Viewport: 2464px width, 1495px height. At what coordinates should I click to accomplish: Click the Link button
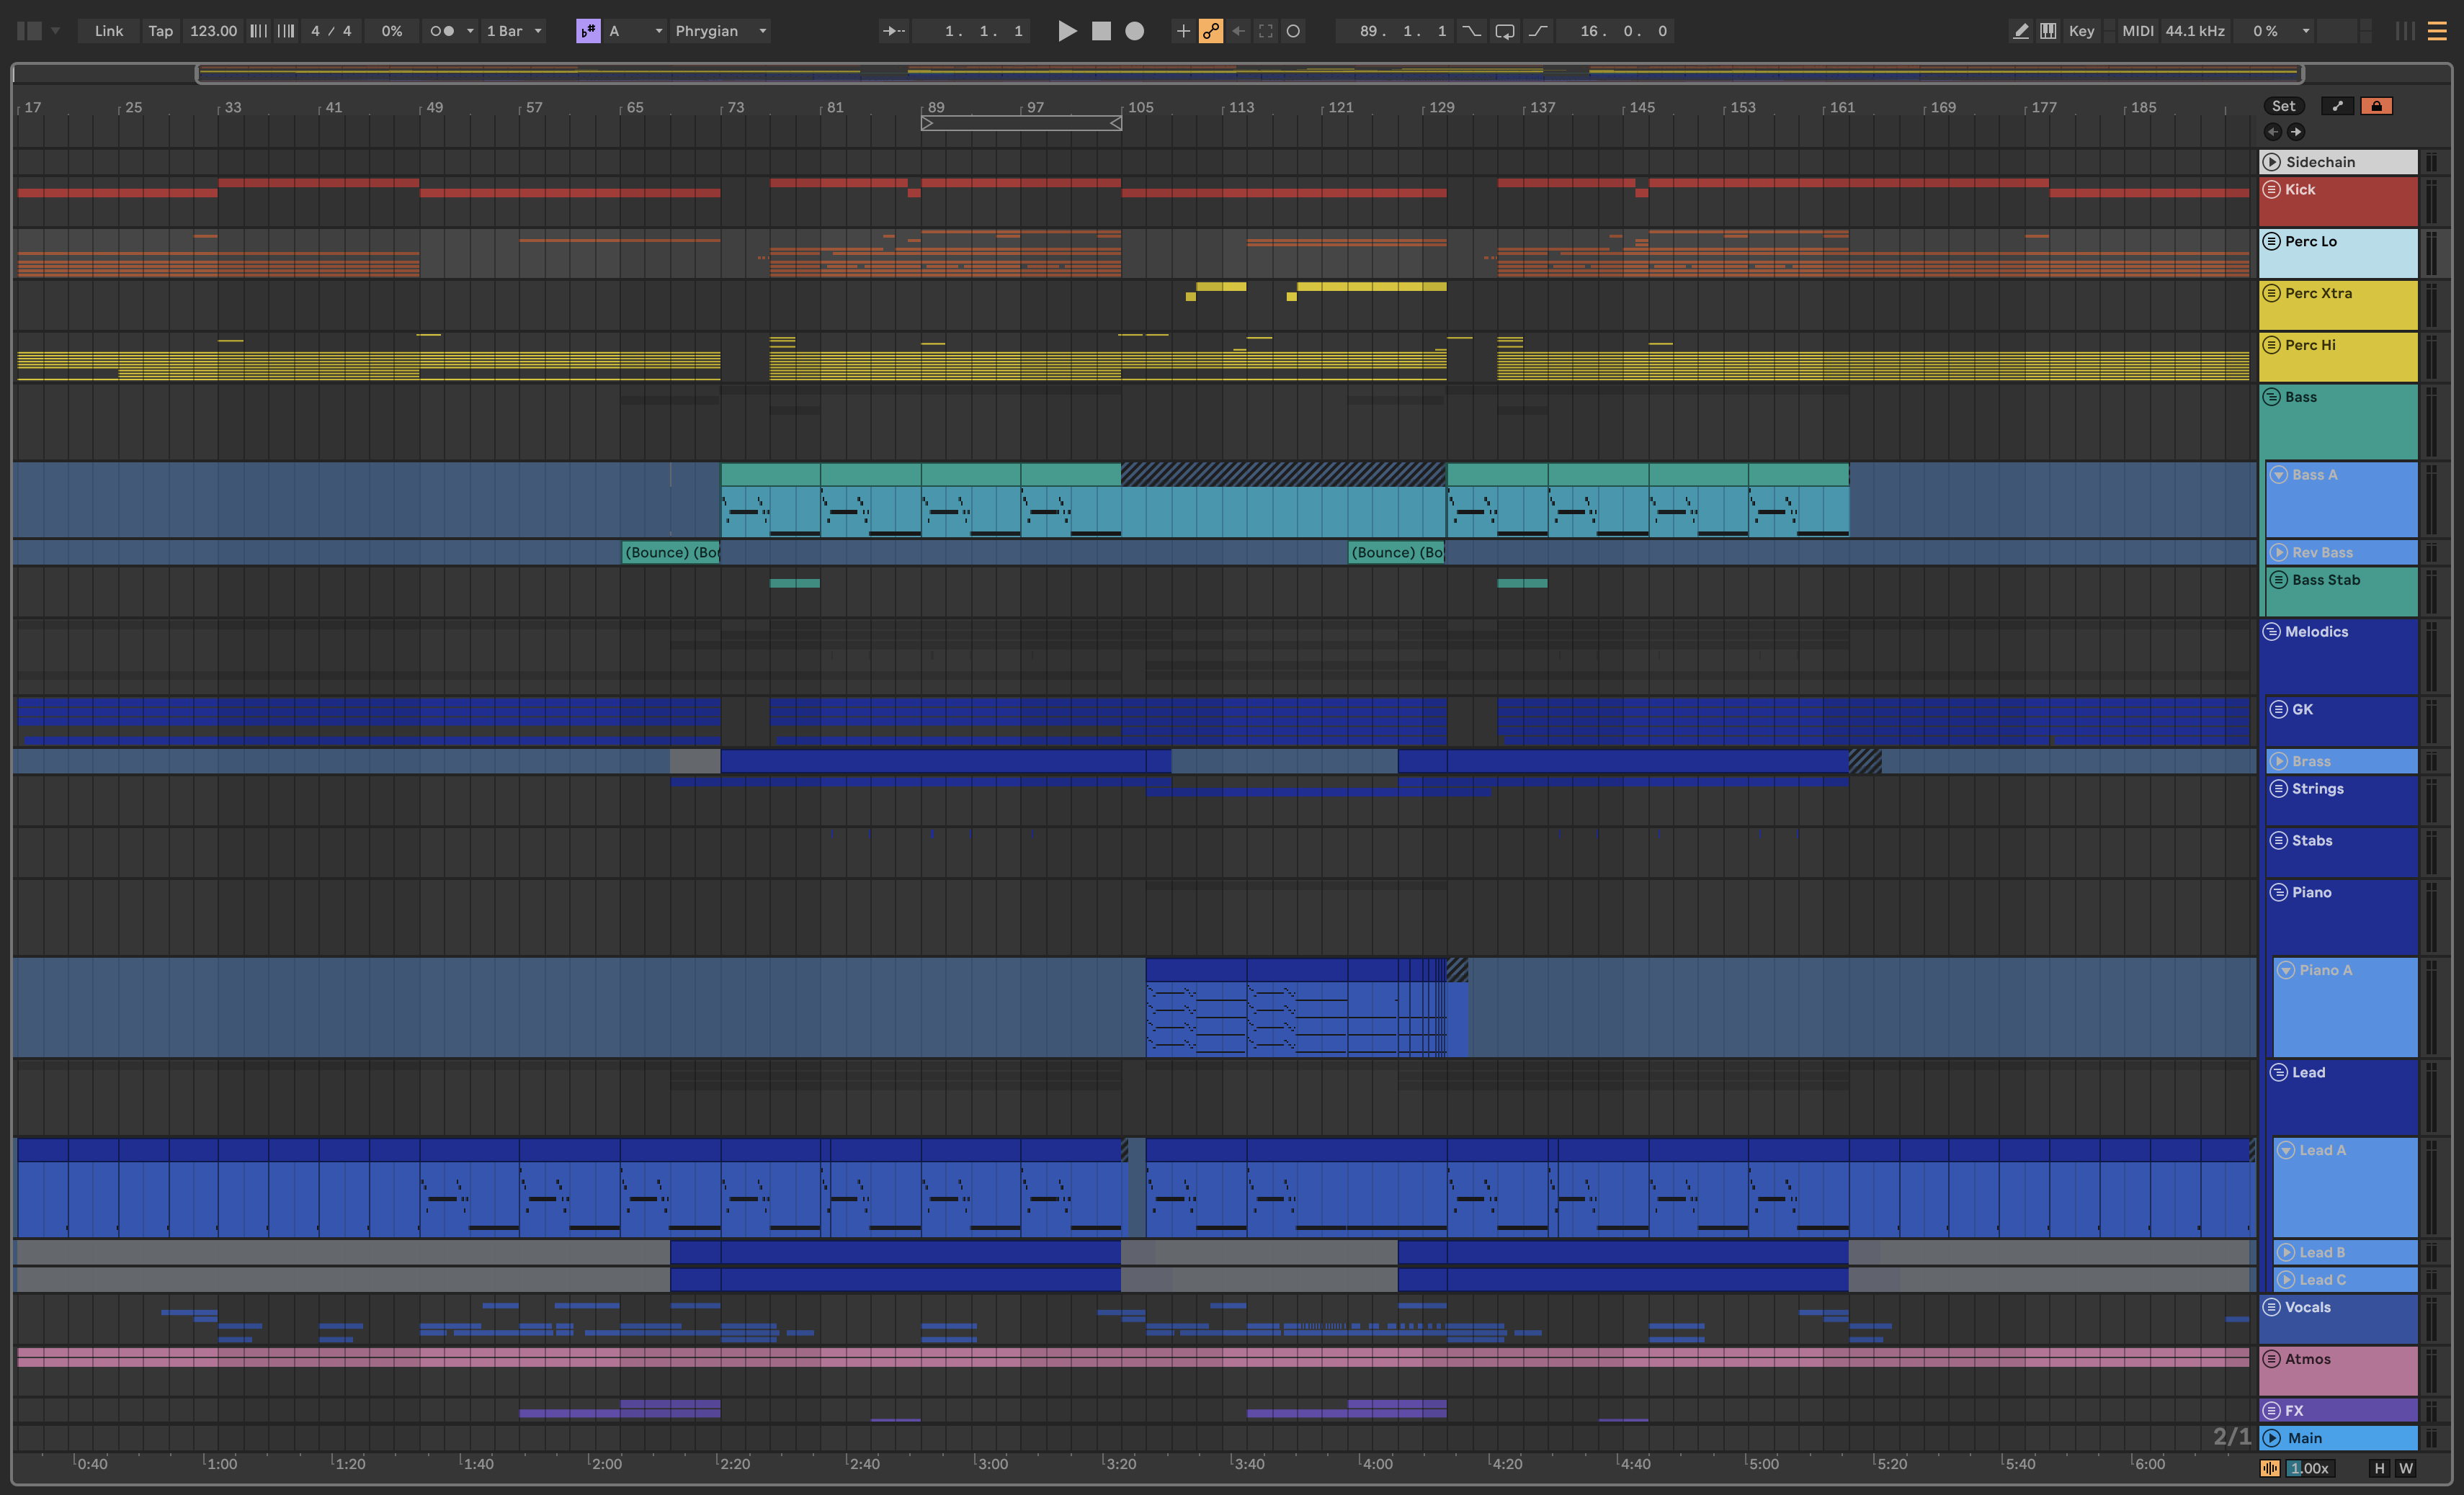[108, 31]
